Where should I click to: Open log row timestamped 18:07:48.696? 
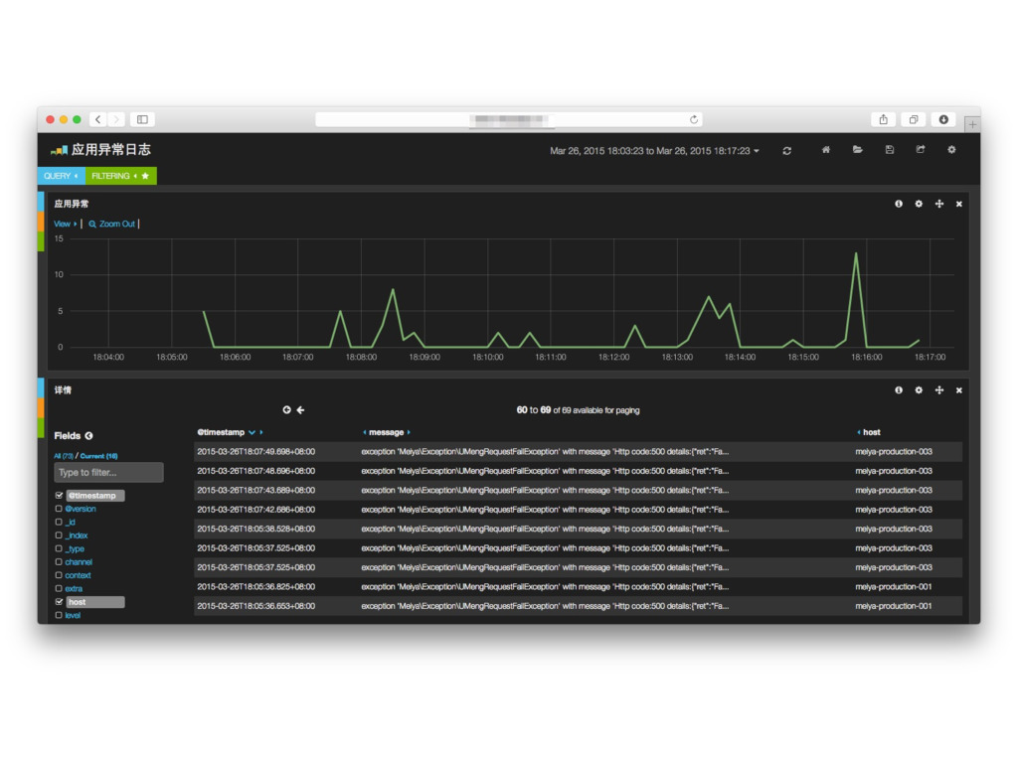point(578,471)
